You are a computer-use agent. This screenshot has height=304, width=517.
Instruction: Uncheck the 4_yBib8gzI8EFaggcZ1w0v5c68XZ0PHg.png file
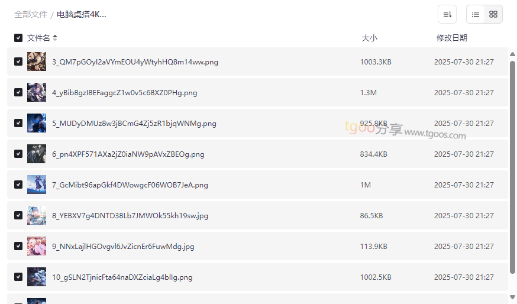click(x=18, y=92)
